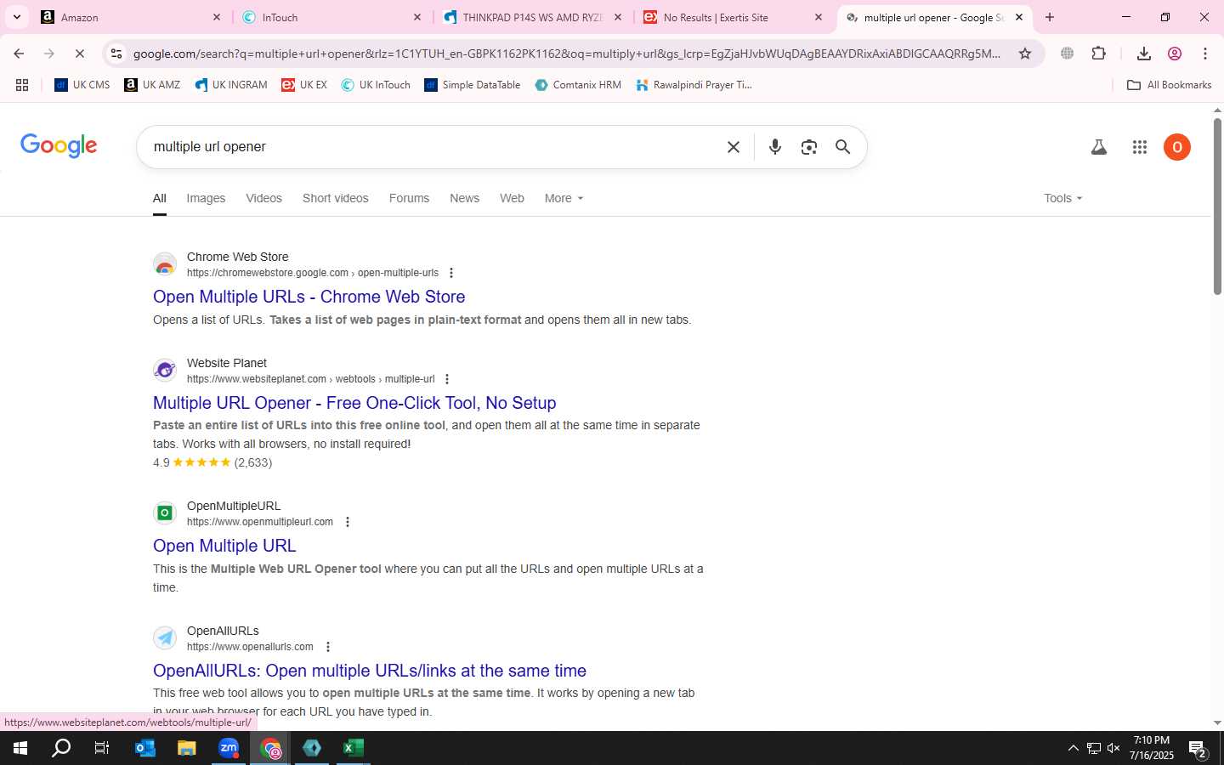
Task: Select the Images search tab
Action: click(x=206, y=198)
